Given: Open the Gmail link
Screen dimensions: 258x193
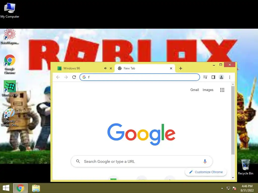Looking at the screenshot, I should click(x=195, y=90).
